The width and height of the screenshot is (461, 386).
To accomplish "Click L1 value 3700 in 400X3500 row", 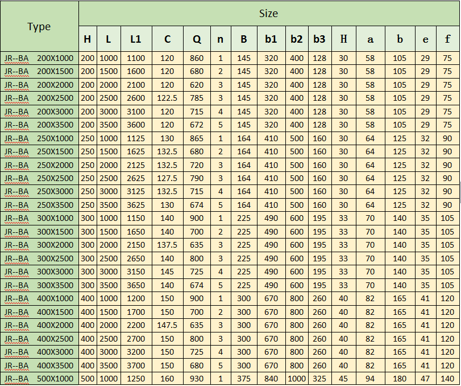I will coord(136,366).
